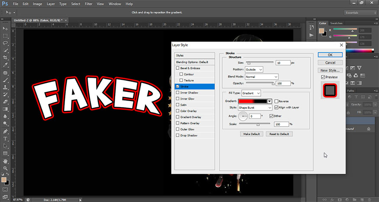
Task: Select the Zoom tool in toolbar
Action: (x=5, y=168)
